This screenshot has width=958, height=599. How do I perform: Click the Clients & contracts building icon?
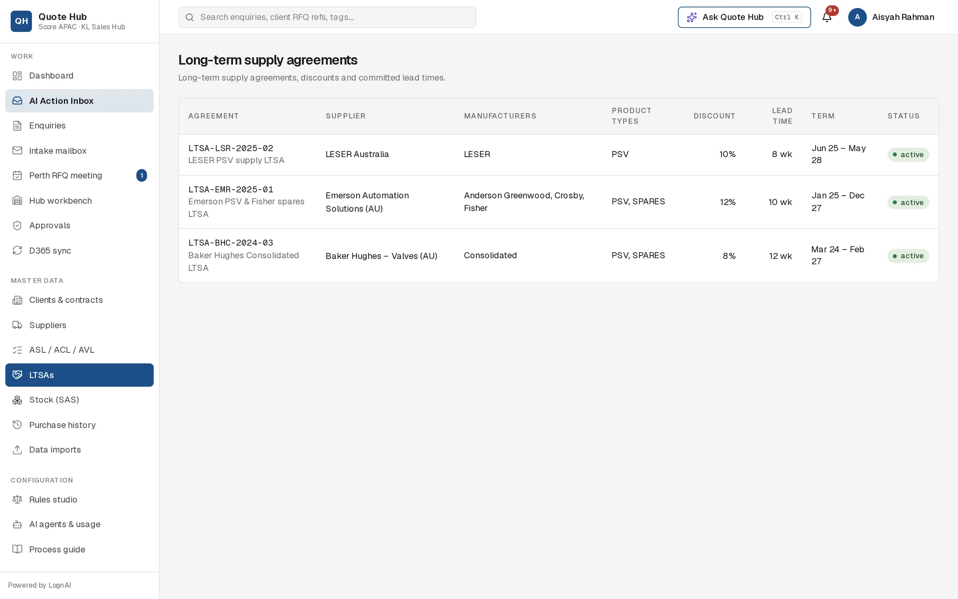17,300
